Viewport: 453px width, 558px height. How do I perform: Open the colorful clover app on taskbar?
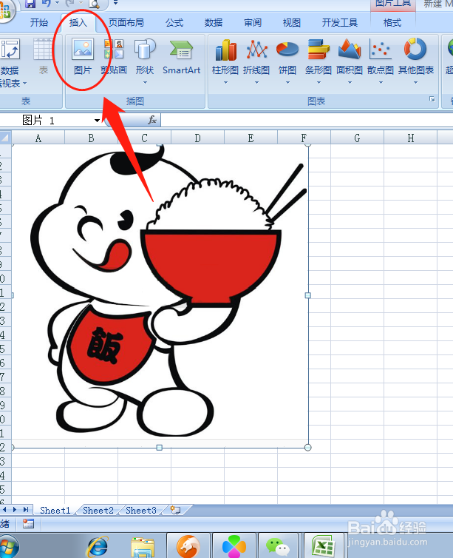click(234, 547)
